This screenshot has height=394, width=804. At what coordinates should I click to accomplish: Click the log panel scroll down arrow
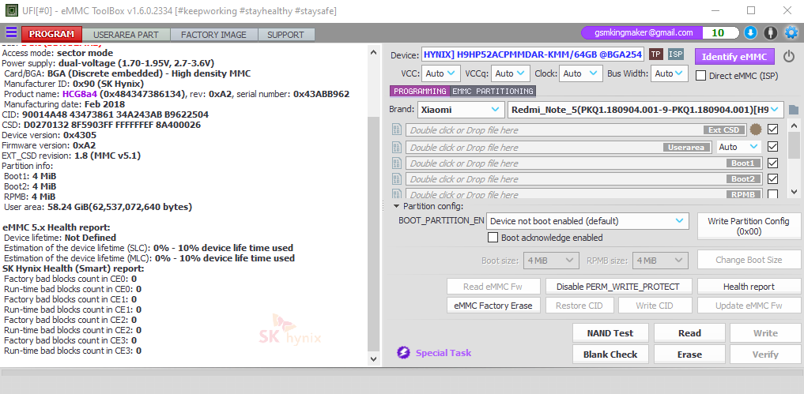374,359
